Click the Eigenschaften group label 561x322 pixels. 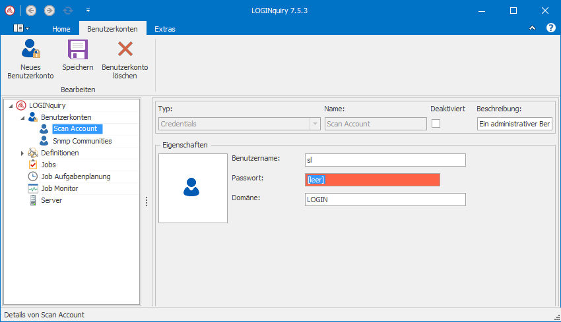[x=185, y=145]
